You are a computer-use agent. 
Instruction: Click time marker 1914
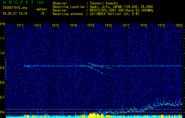tap(73, 25)
